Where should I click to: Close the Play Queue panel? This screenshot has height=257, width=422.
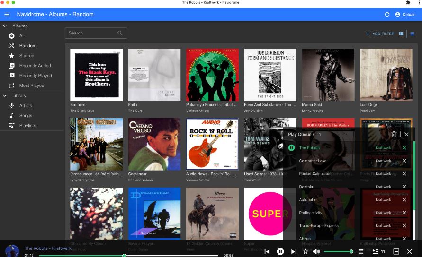[x=406, y=134]
